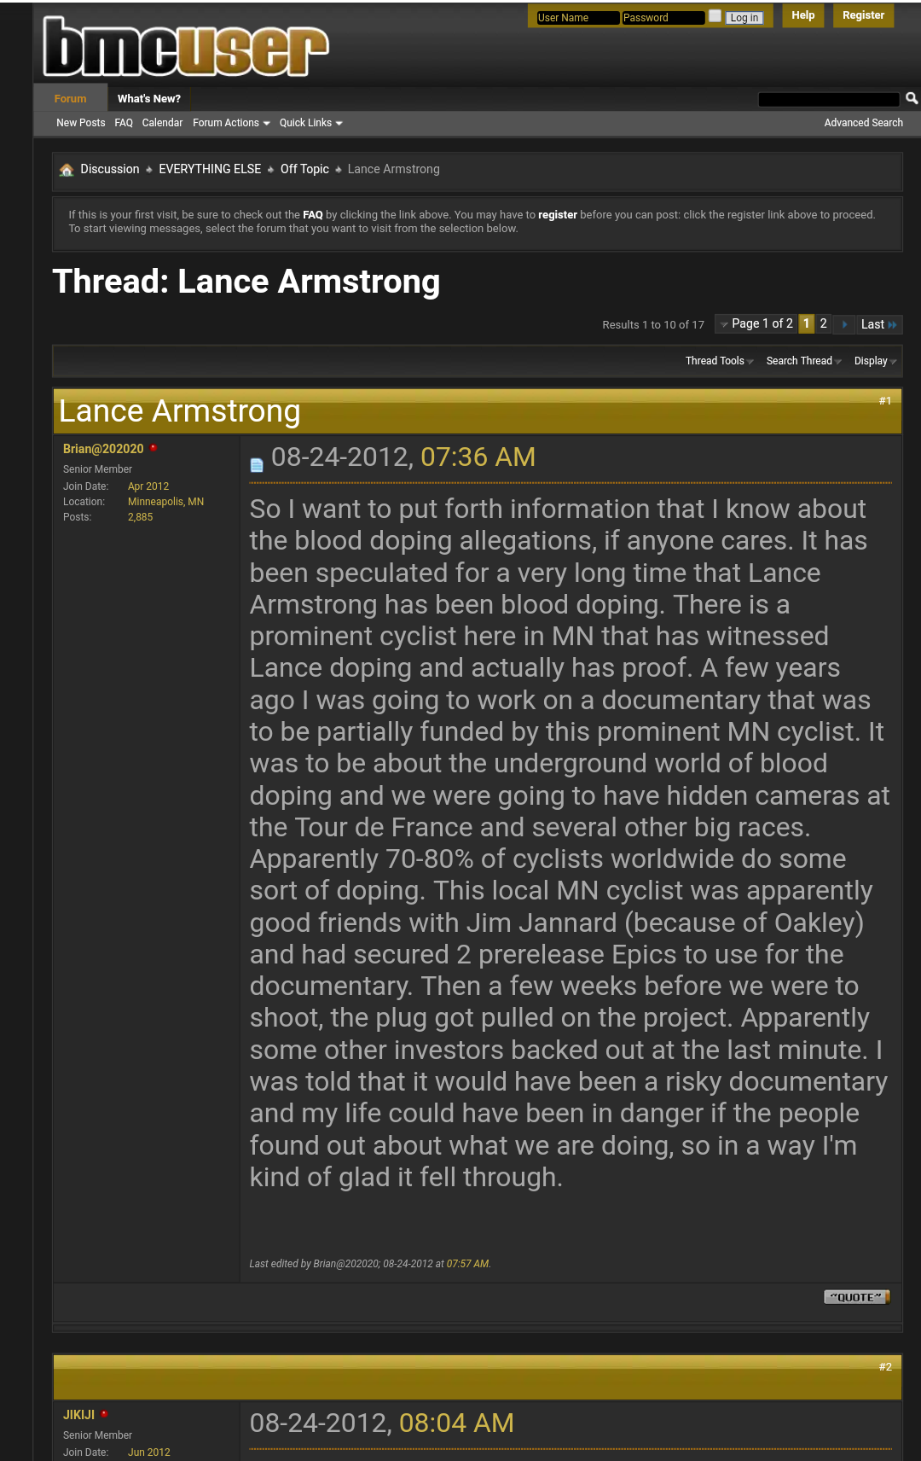Open the Forum Actions dropdown
The width and height of the screenshot is (921, 1461).
click(x=231, y=123)
